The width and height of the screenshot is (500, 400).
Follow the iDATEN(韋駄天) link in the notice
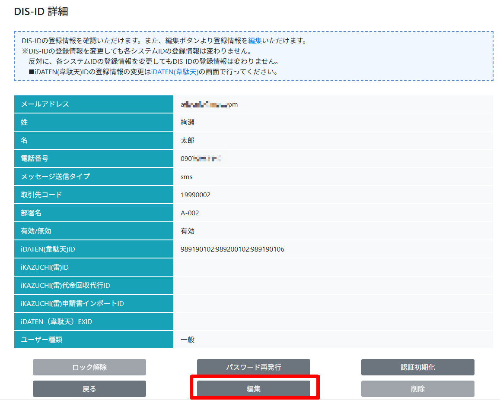tap(175, 72)
